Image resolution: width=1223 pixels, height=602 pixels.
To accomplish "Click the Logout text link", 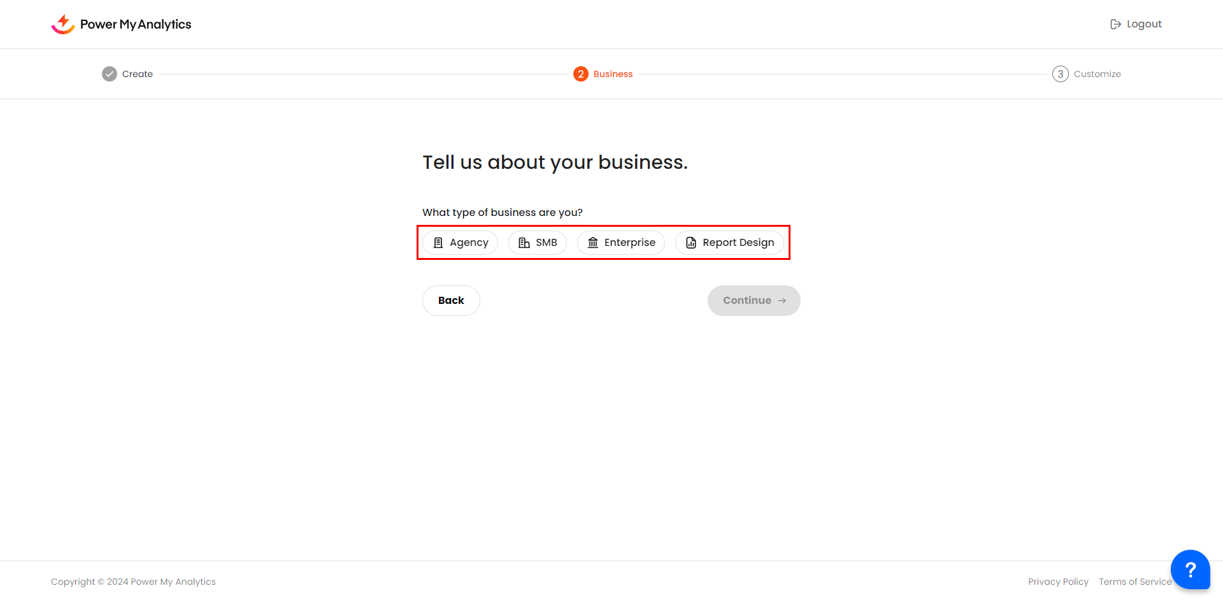I will [1144, 24].
